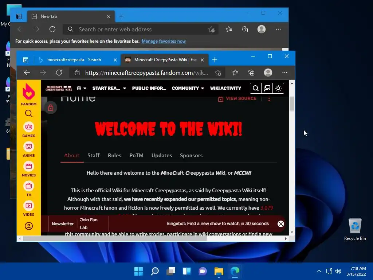The height and width of the screenshot is (280, 373).
Task: Open the Settings and more menu in the back Edge window
Action: (278, 29)
